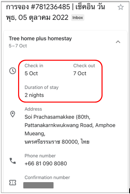Select the 7 Oct check-out date
This screenshot has width=130, height=194.
click(80, 73)
